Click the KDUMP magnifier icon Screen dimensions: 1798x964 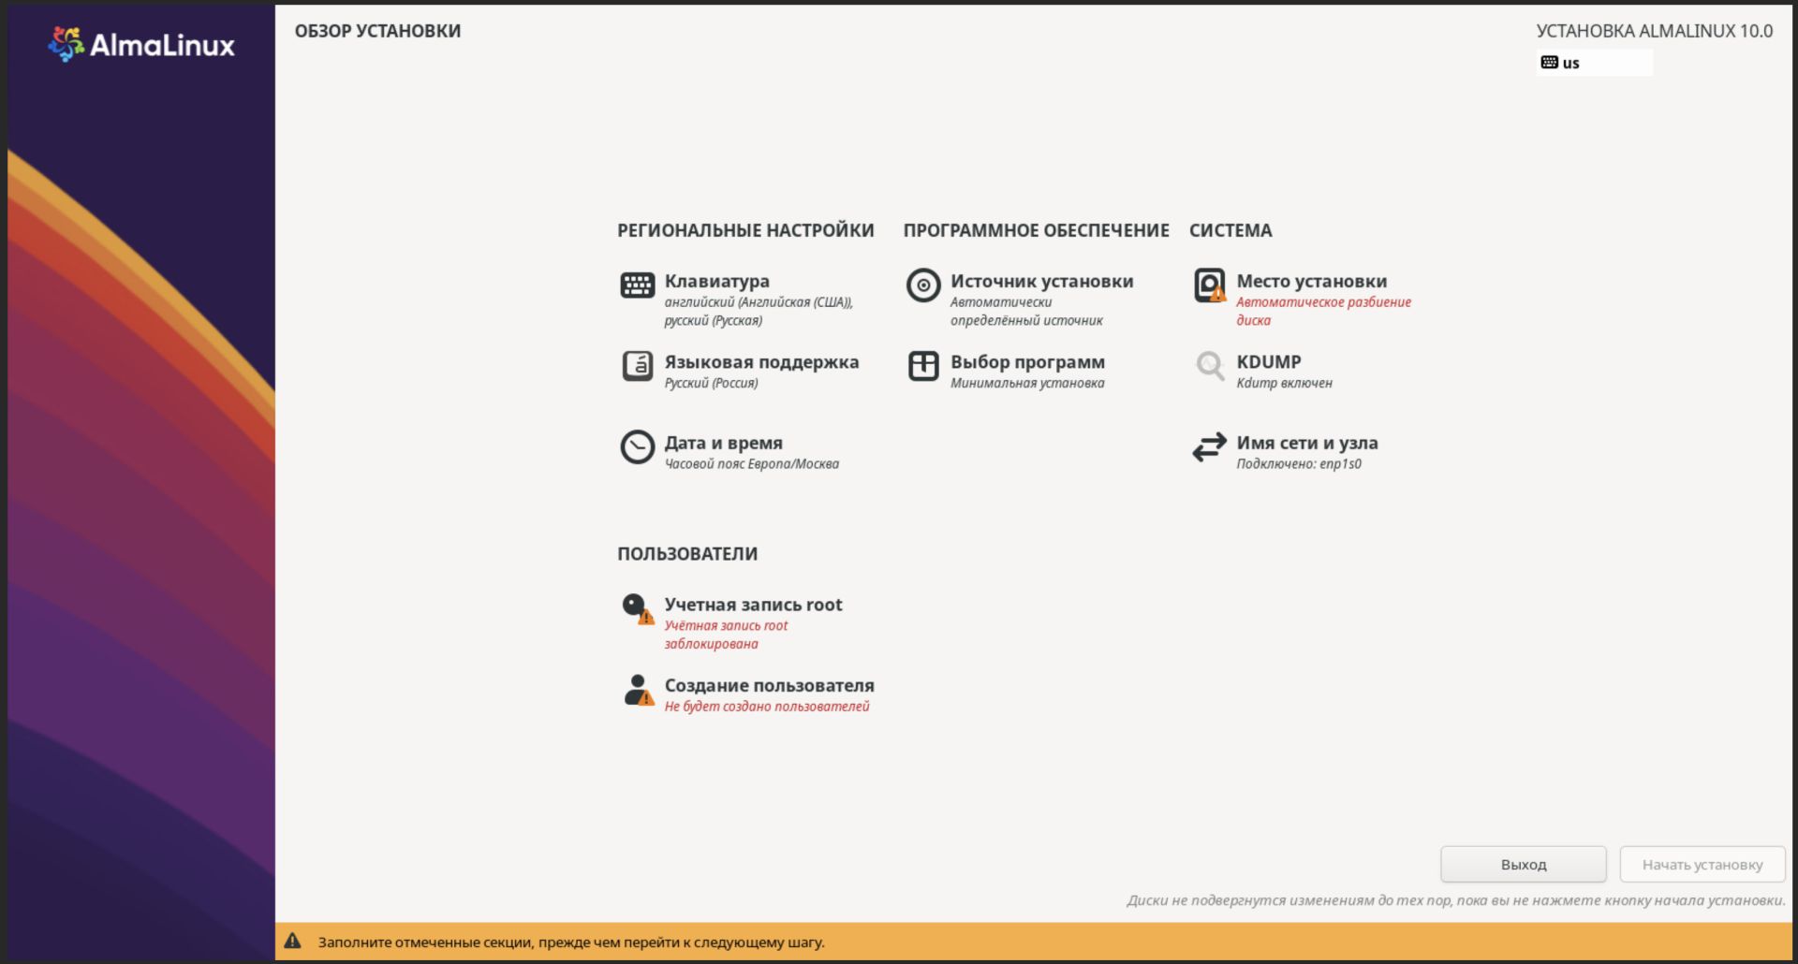coord(1209,366)
